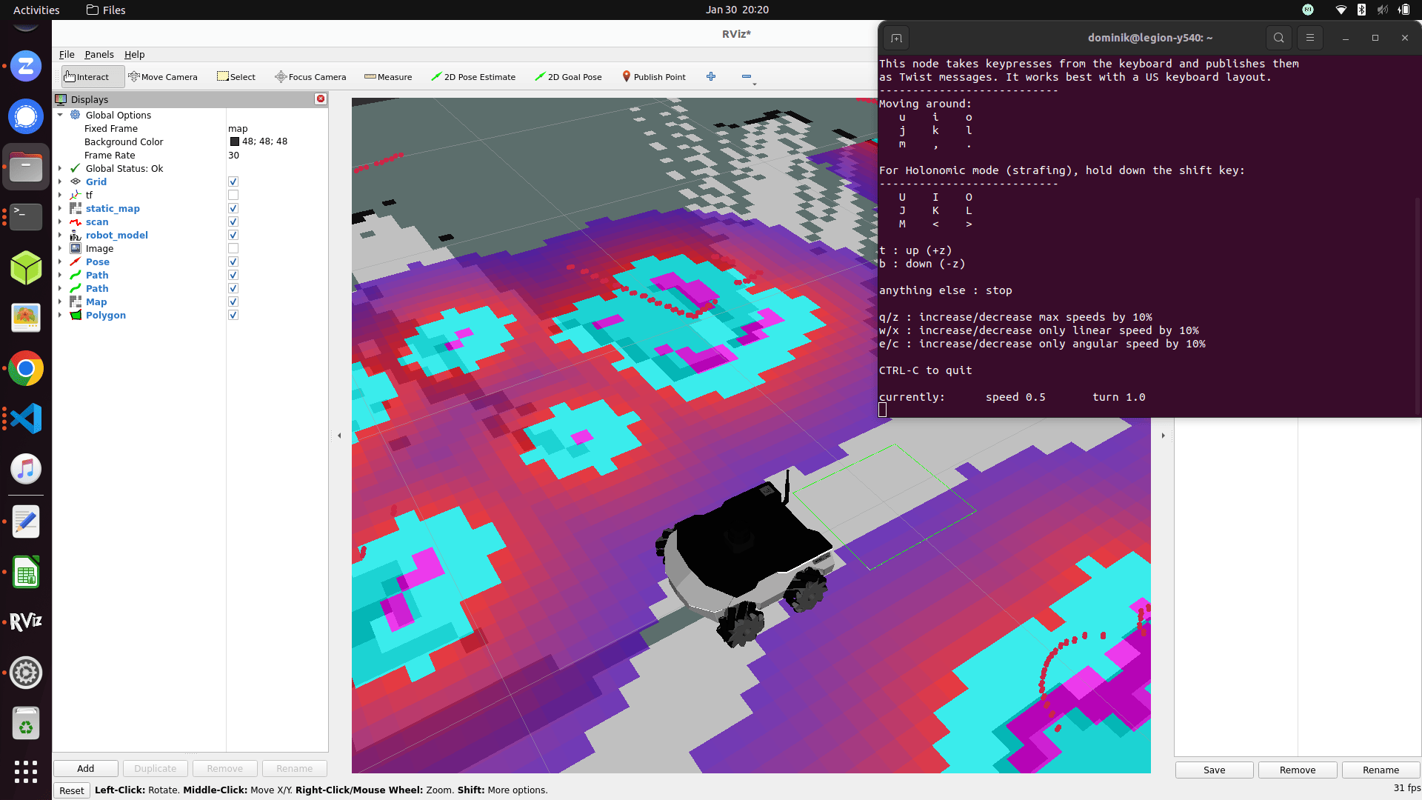The height and width of the screenshot is (800, 1422).
Task: Open Zoom from the Ubuntu dock
Action: [x=26, y=66]
